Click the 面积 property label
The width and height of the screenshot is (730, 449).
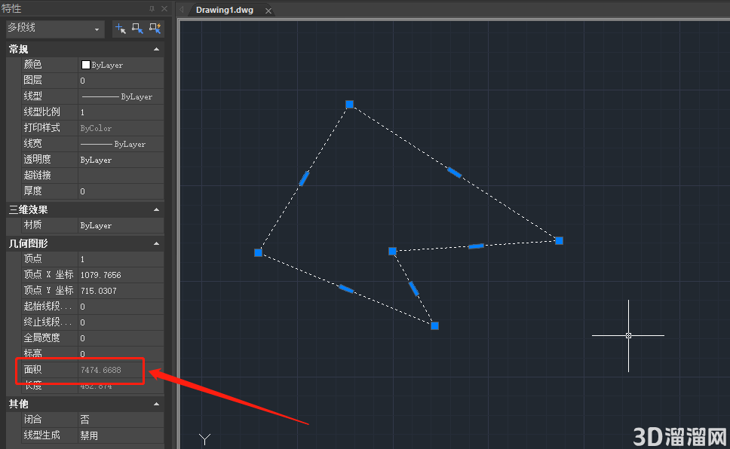[32, 370]
